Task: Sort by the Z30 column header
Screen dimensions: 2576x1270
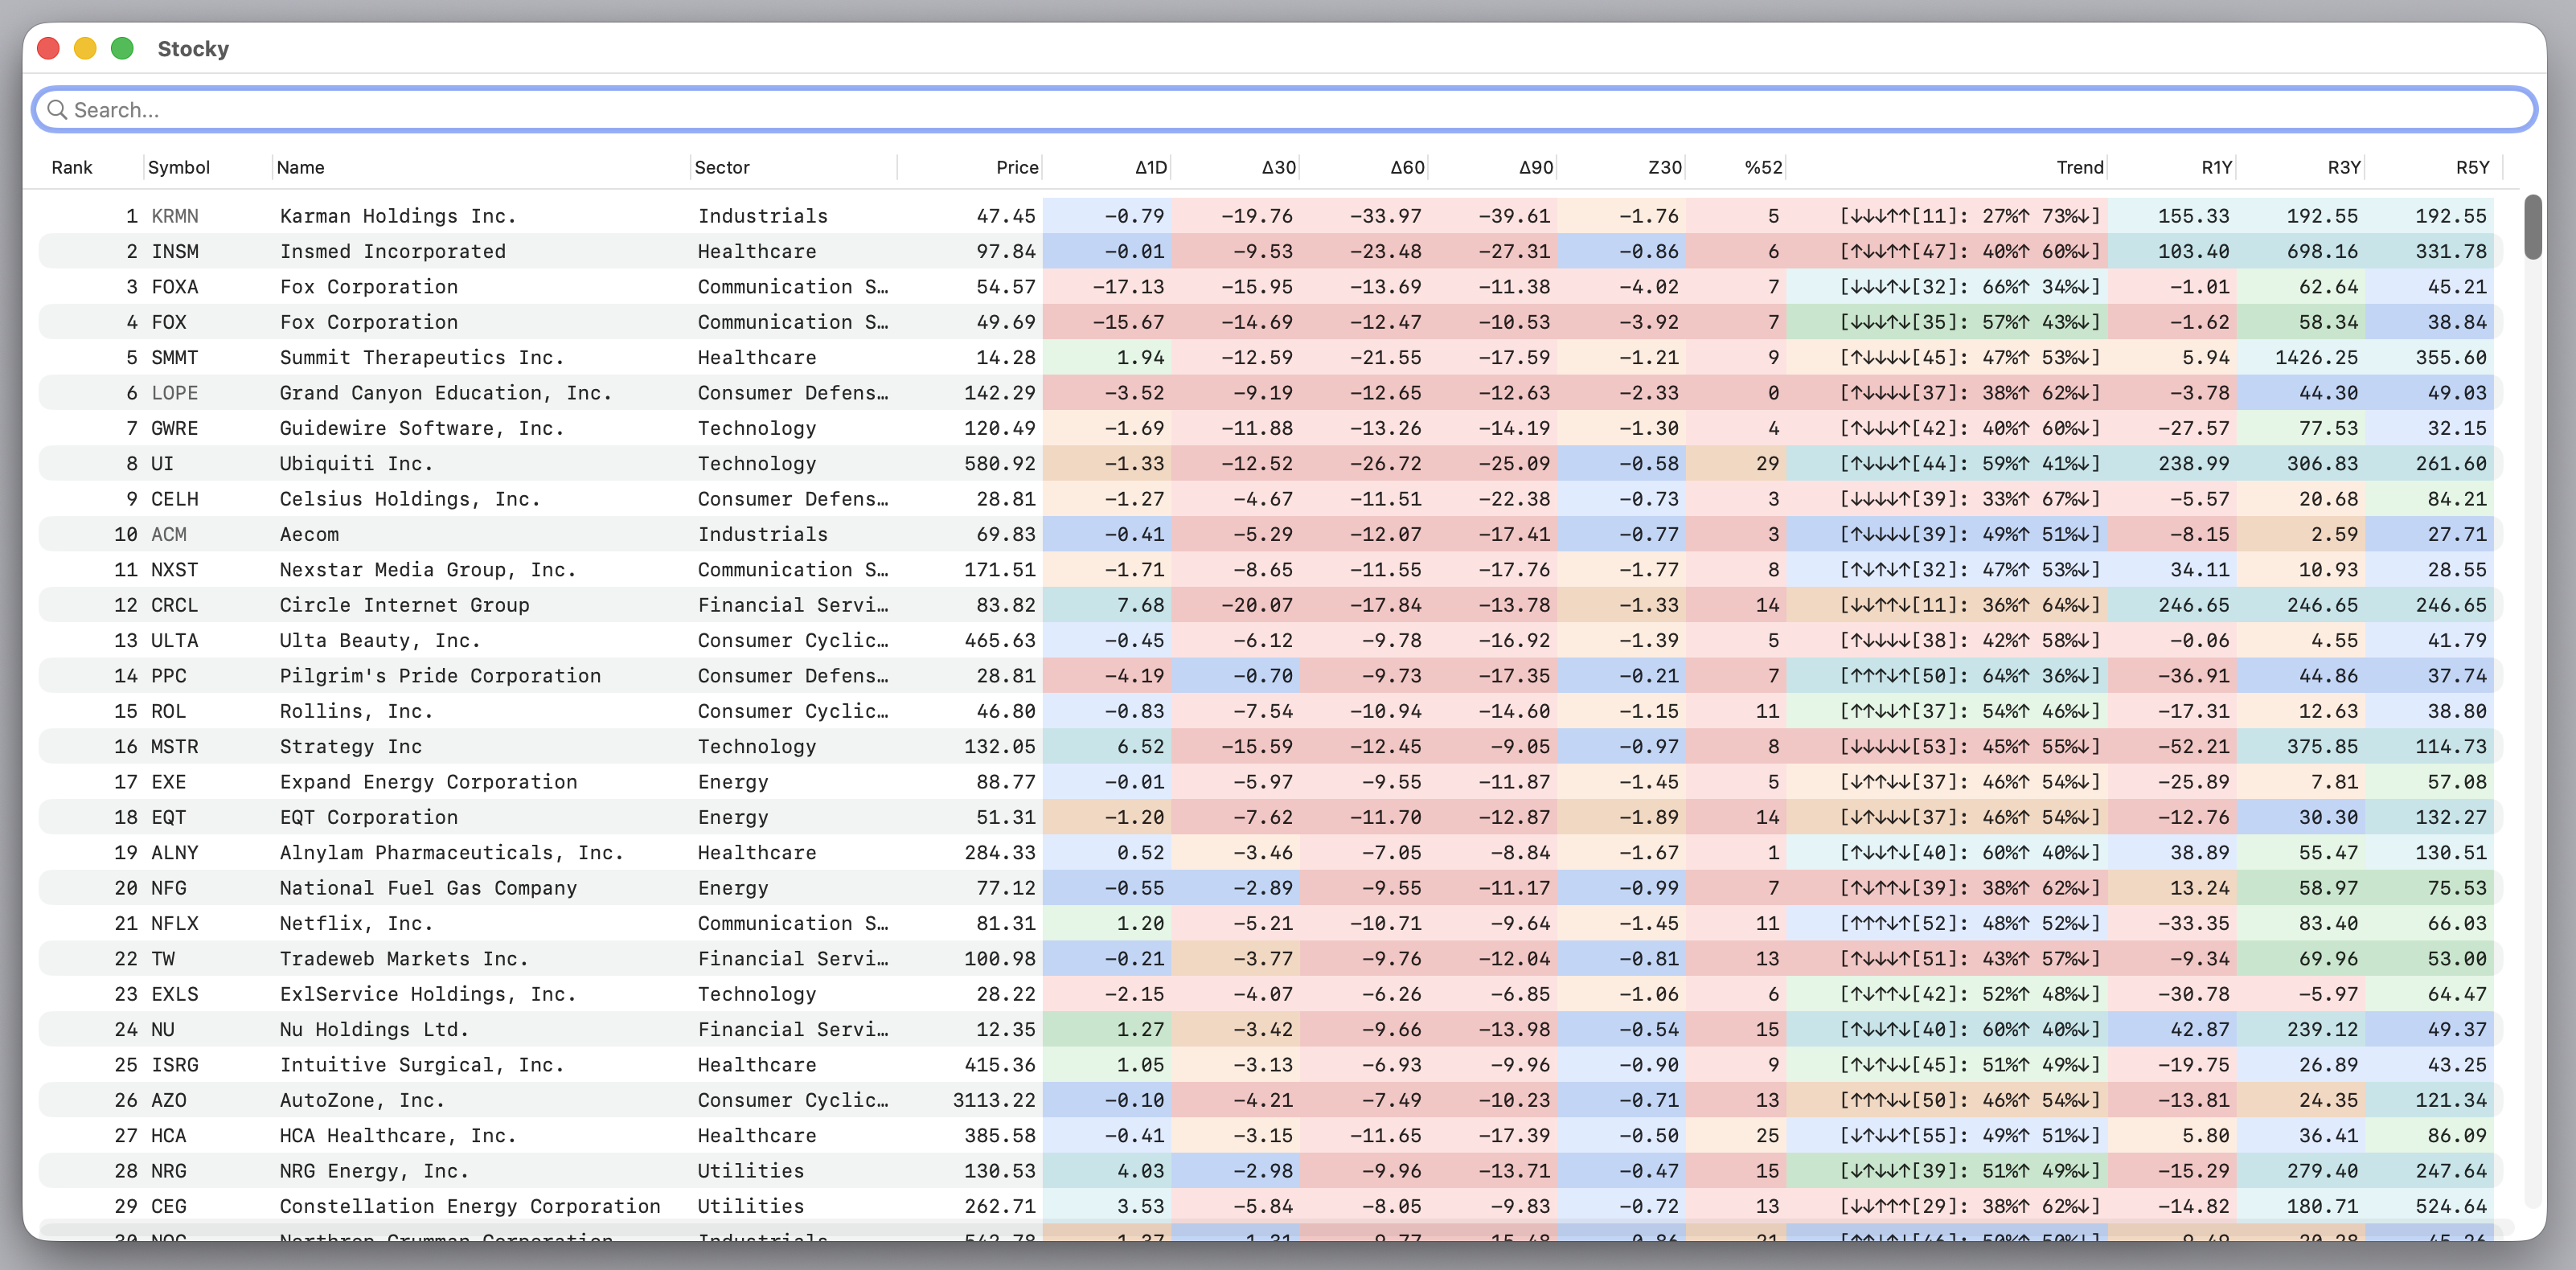Action: tap(1665, 168)
